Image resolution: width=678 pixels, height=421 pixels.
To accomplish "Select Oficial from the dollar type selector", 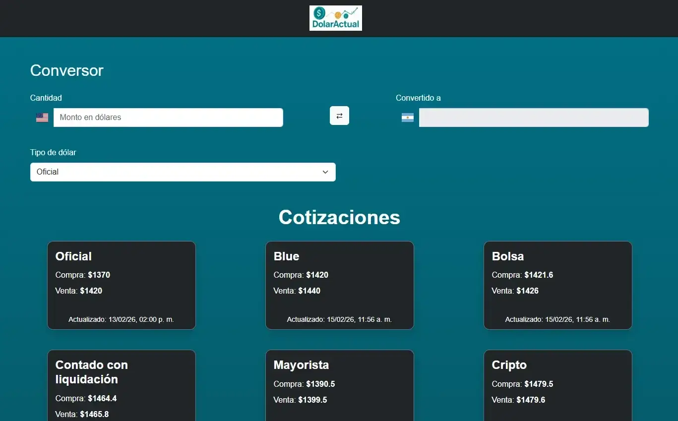I will [183, 172].
